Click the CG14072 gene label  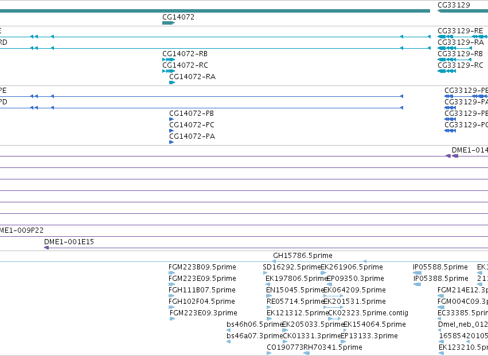click(x=178, y=17)
